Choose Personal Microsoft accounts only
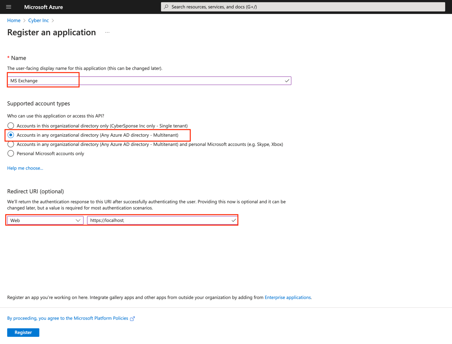Screen dimensions: 452x344 (11, 153)
